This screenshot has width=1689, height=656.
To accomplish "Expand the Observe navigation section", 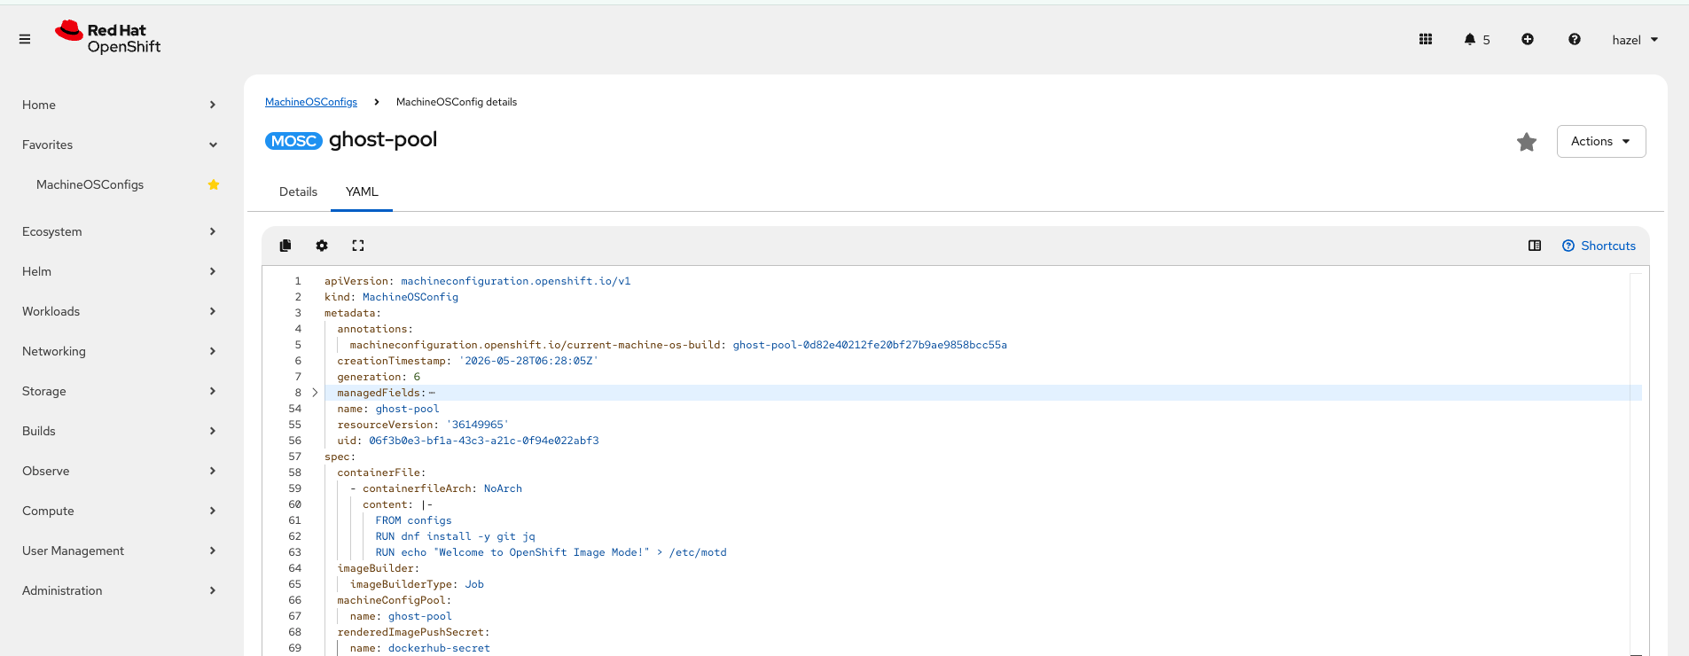I will click(x=120, y=471).
